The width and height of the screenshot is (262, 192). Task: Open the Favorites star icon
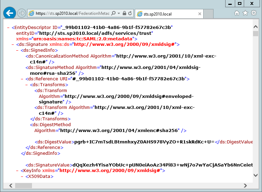point(245,13)
